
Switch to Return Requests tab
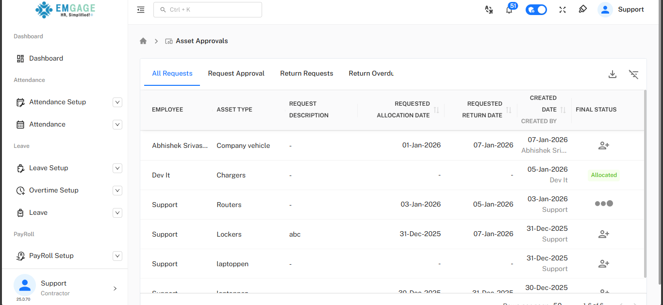pyautogui.click(x=306, y=74)
